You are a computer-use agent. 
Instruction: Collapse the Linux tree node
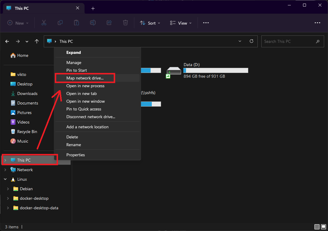5,179
